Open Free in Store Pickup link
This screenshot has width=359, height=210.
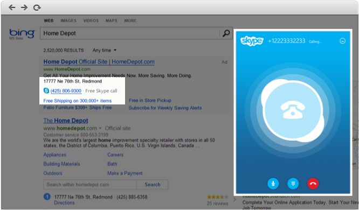[150, 101]
